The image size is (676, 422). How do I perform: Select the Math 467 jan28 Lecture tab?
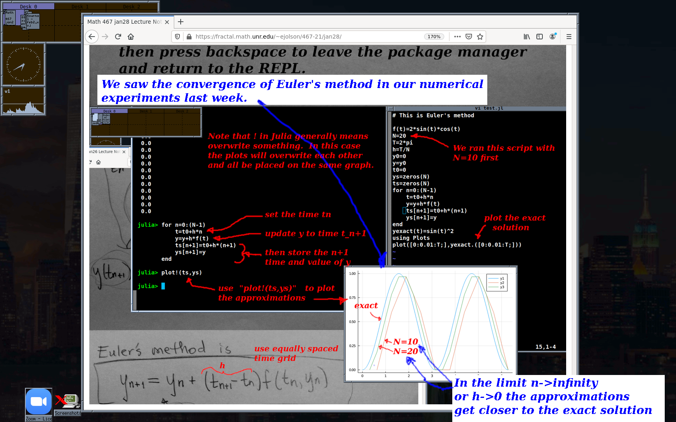(x=124, y=22)
